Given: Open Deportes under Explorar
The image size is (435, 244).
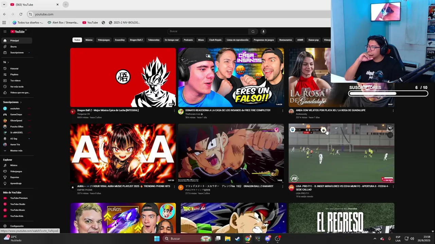Looking at the screenshot, I should [x=16, y=177].
